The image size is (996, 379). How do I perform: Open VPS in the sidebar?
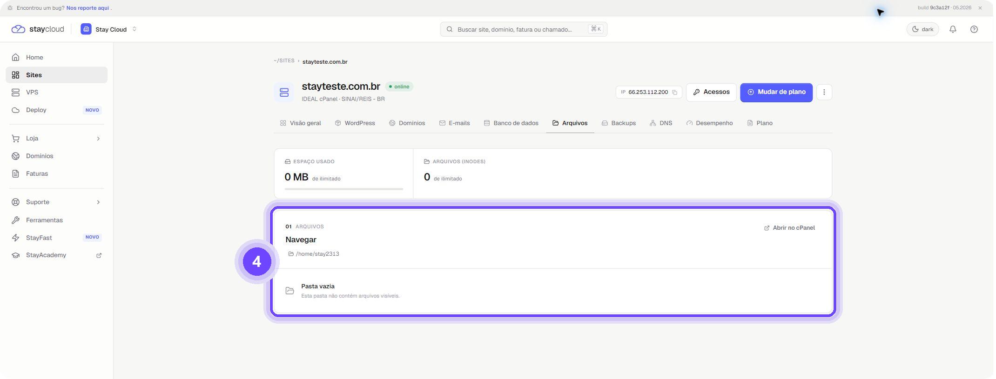pyautogui.click(x=57, y=92)
